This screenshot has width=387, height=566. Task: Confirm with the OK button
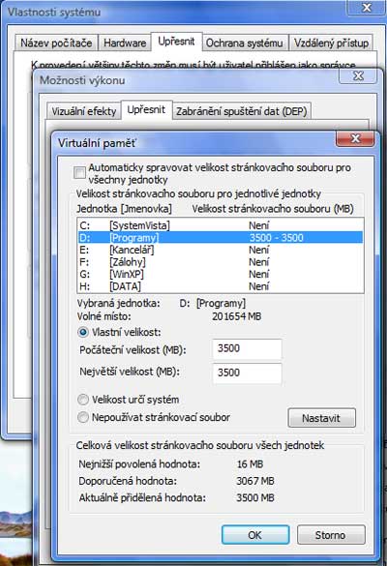[255, 535]
